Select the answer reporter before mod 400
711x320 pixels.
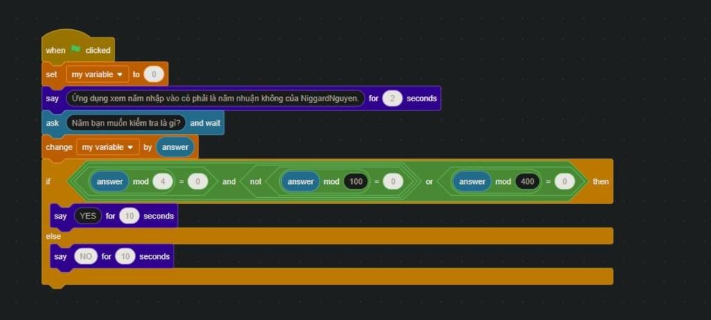(472, 182)
